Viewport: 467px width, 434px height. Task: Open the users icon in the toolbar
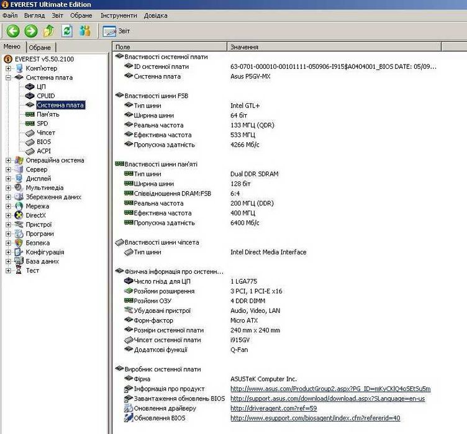pyautogui.click(x=85, y=31)
